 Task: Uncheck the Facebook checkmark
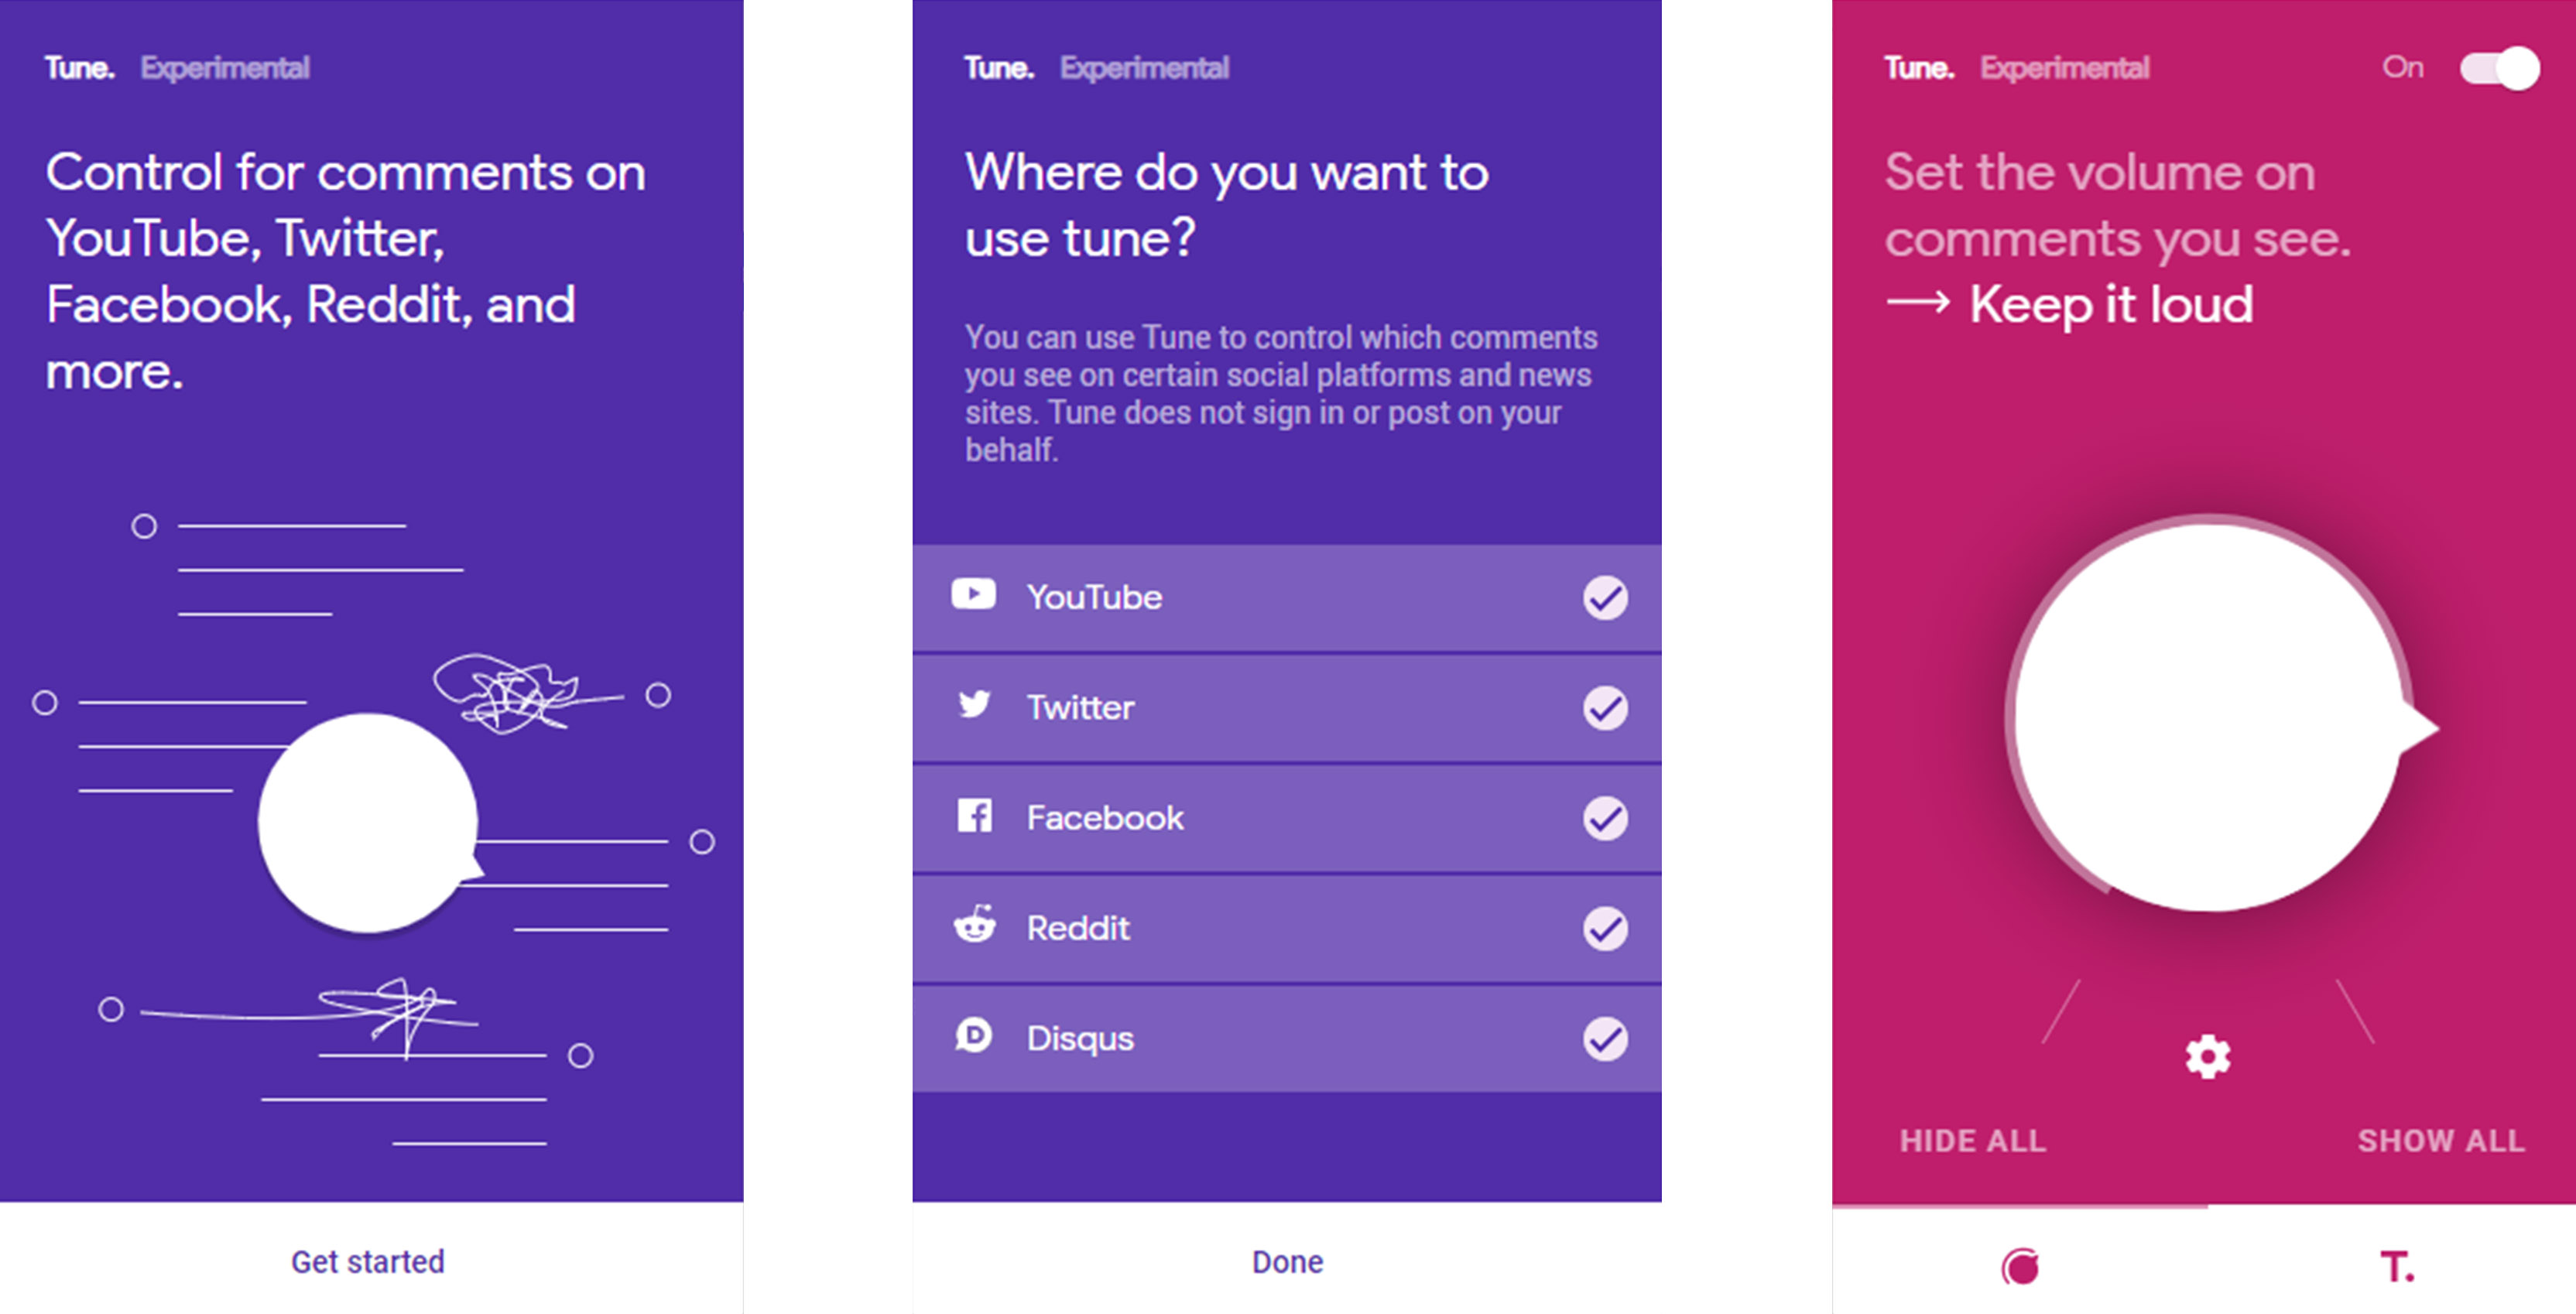pyautogui.click(x=1605, y=818)
